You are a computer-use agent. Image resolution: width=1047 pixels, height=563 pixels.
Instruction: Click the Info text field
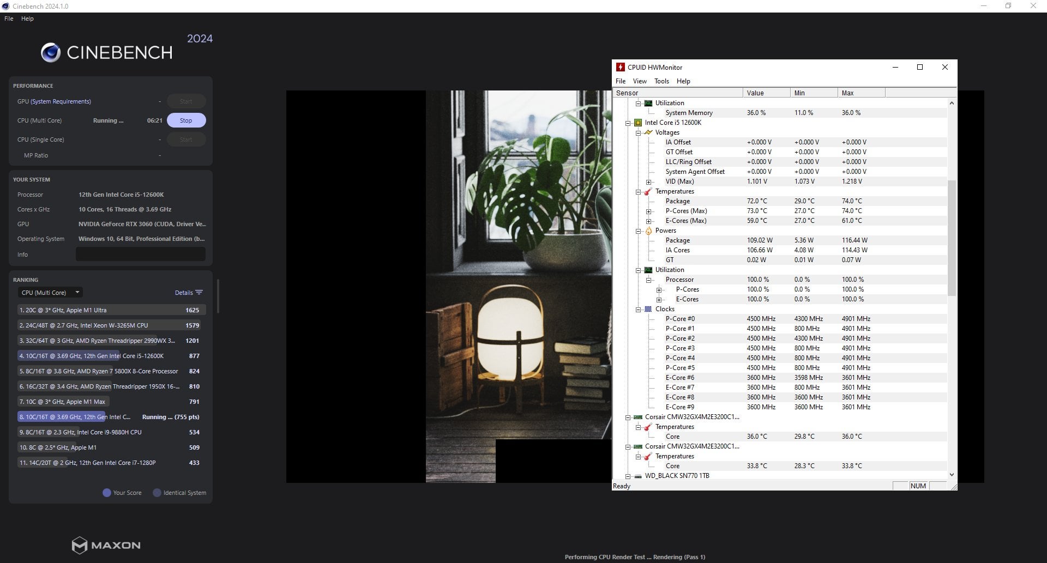tap(141, 255)
